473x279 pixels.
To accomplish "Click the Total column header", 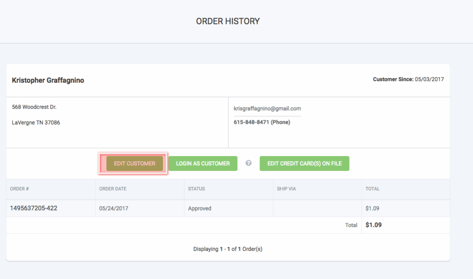I will [x=372, y=189].
